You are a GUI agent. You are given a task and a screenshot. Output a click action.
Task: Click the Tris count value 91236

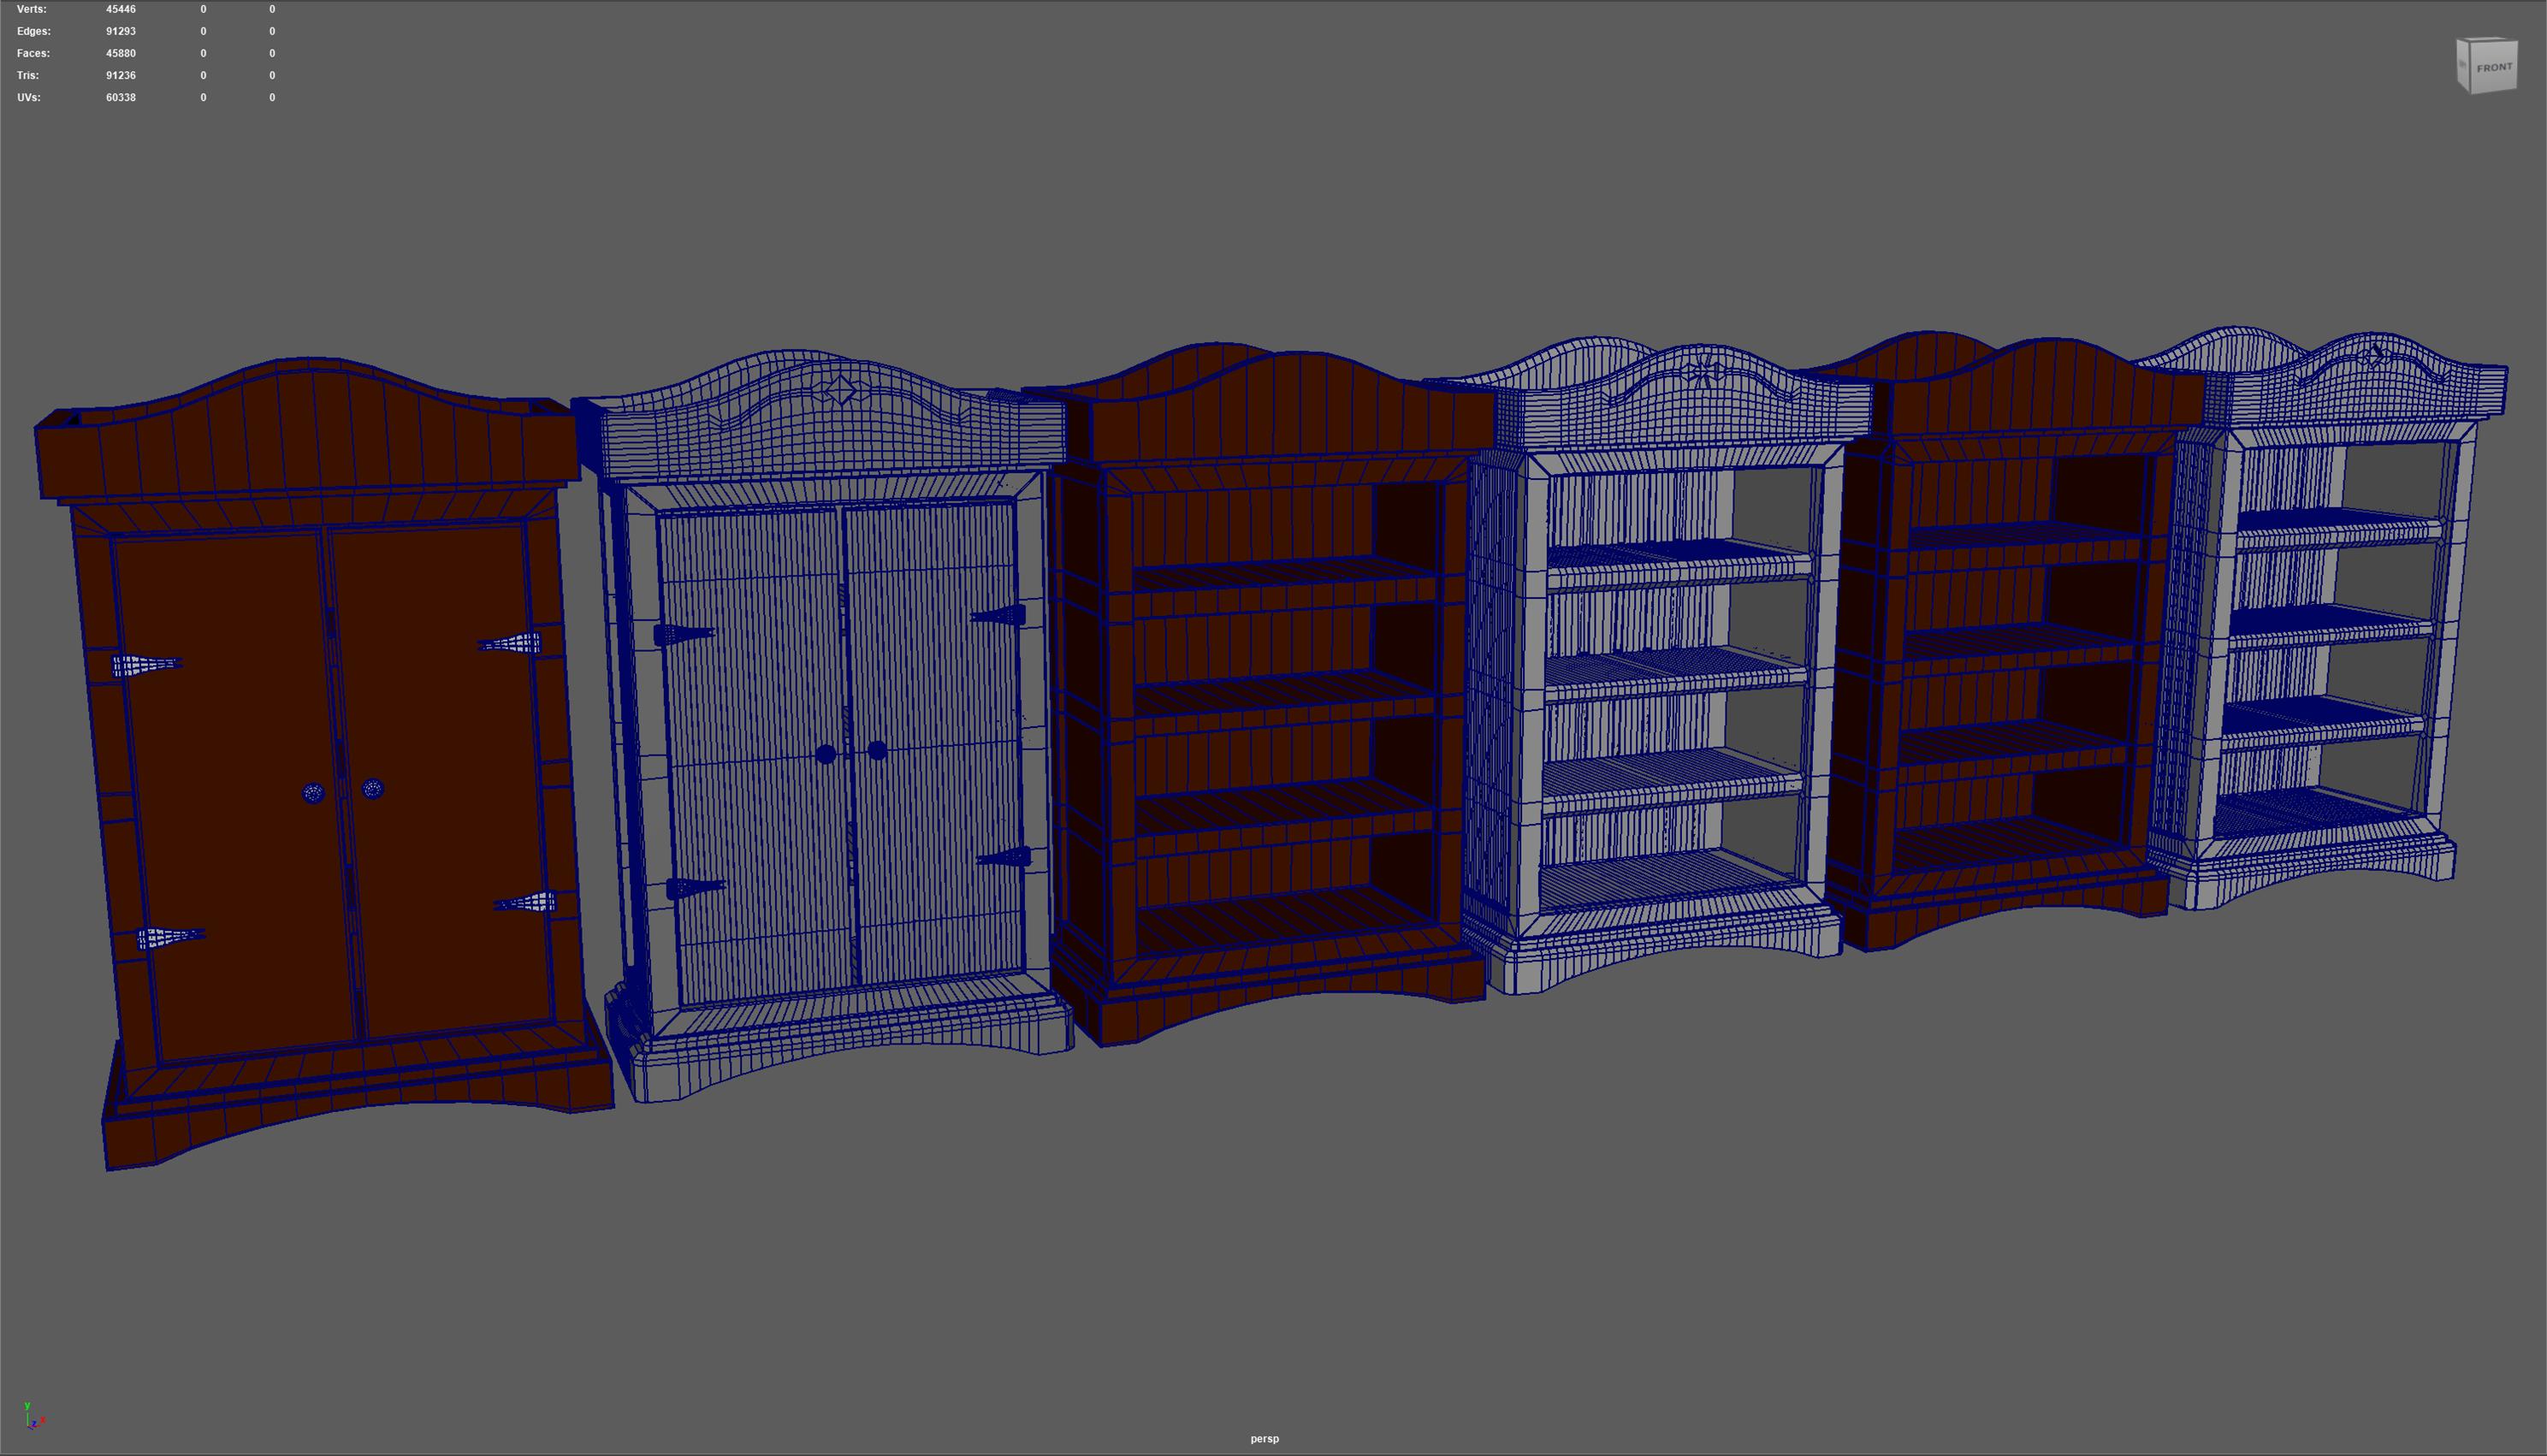click(x=120, y=75)
